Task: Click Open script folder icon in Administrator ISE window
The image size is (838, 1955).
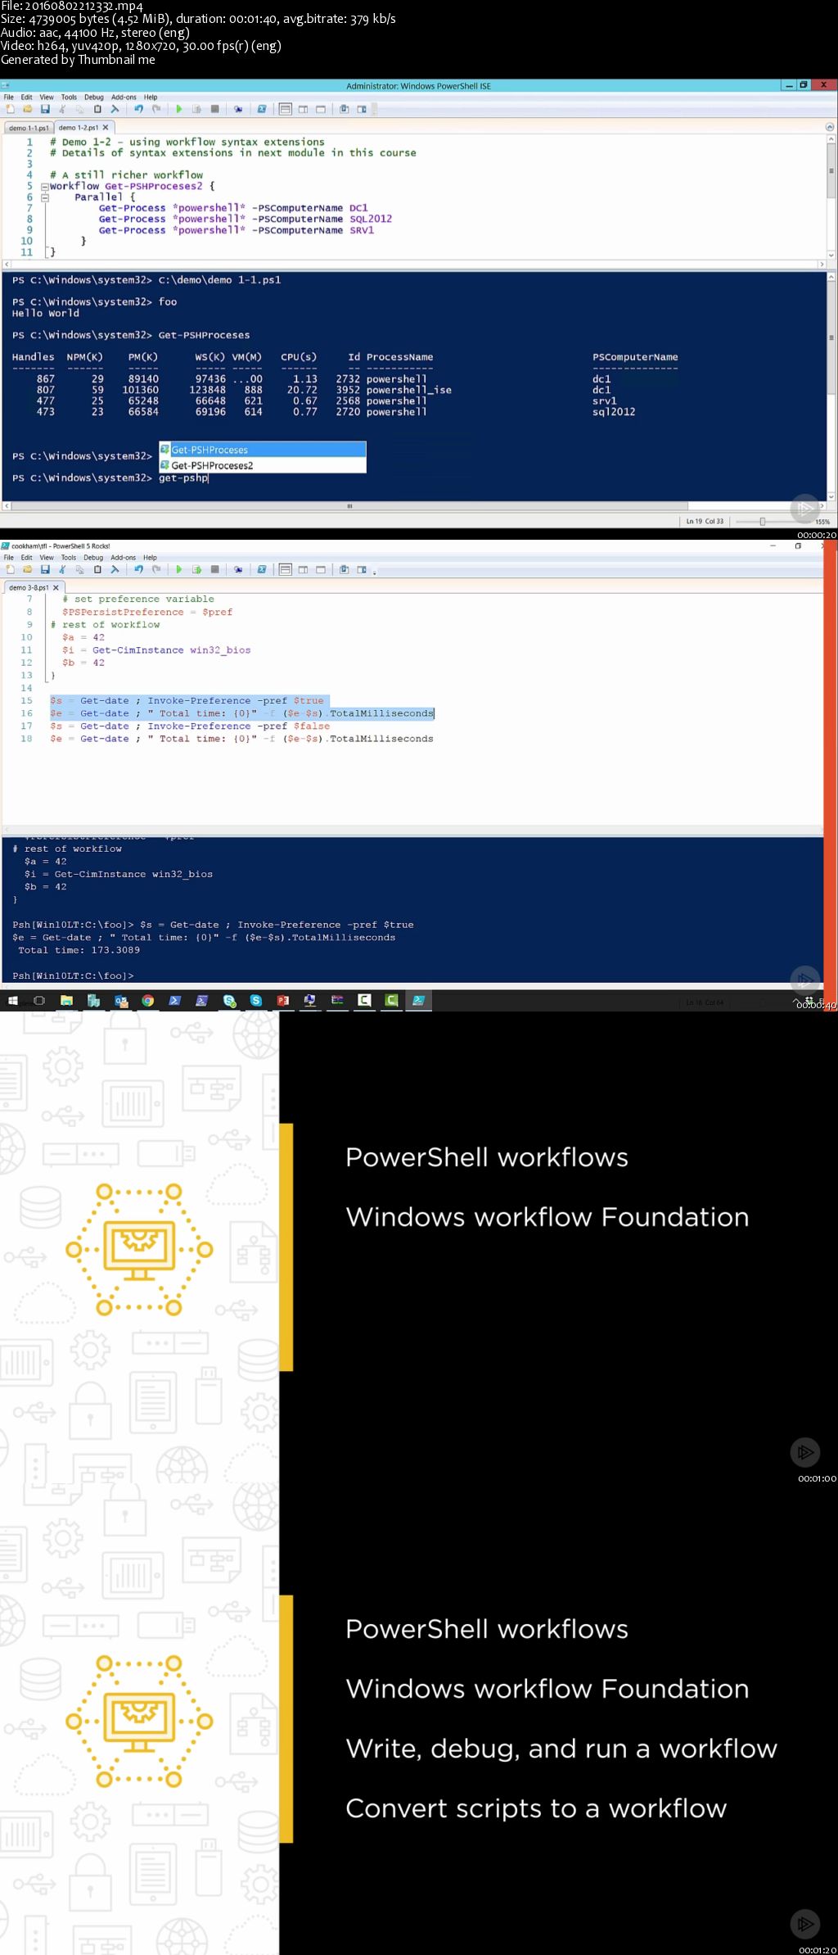Action: click(x=27, y=109)
